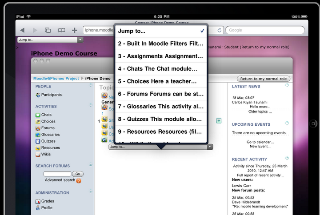The height and width of the screenshot is (215, 320).
Task: Tap the Safari back arrow
Action: click(23, 30)
